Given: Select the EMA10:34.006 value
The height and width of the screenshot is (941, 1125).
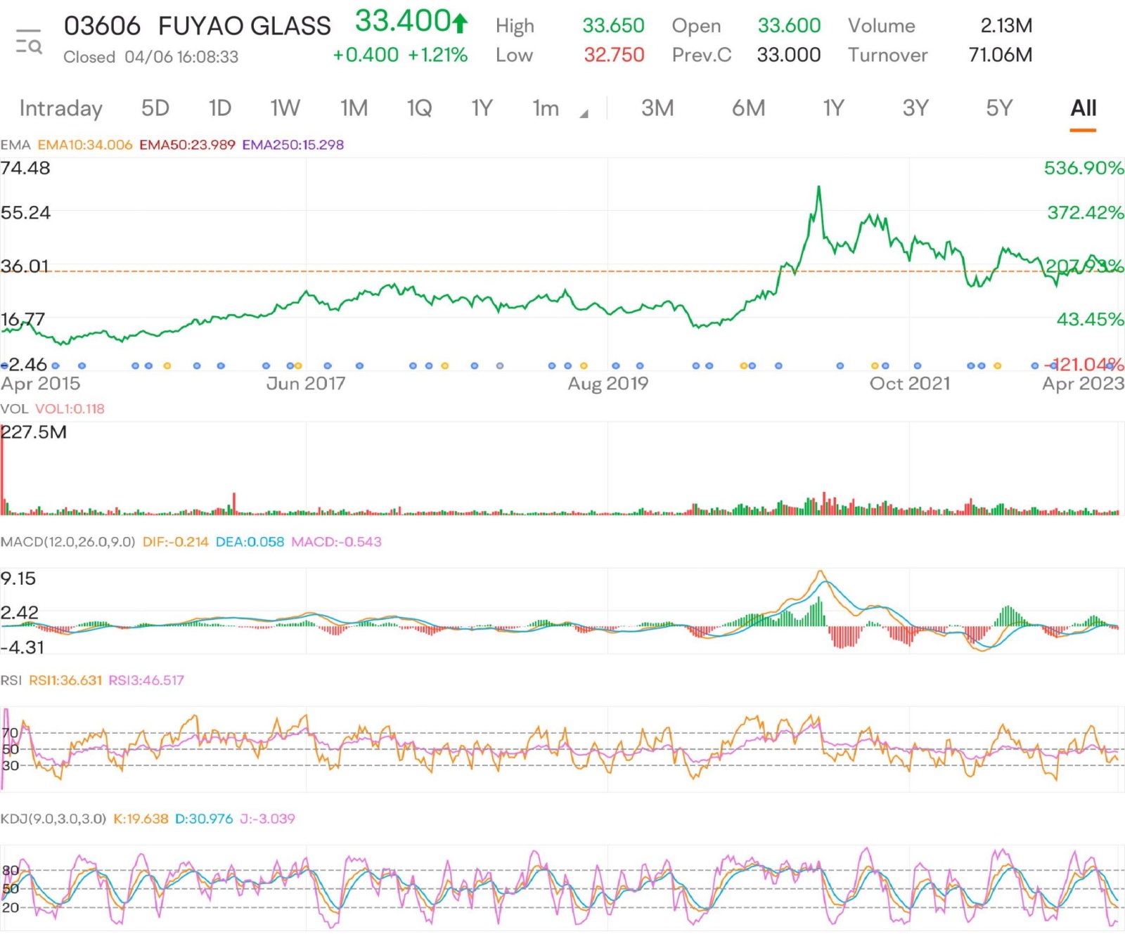Looking at the screenshot, I should 85,145.
